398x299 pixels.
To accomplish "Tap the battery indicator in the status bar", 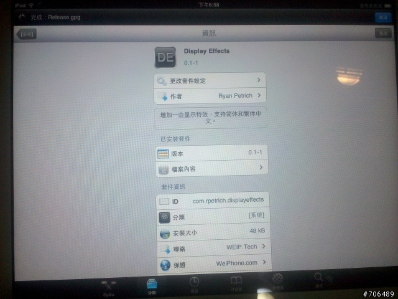I will 387,6.
